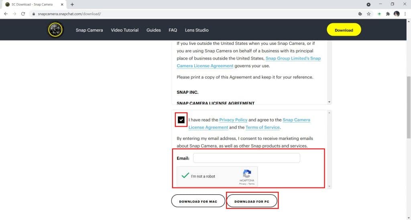Select the SC Download browser tab
The height and width of the screenshot is (220, 411).
(x=34, y=4)
